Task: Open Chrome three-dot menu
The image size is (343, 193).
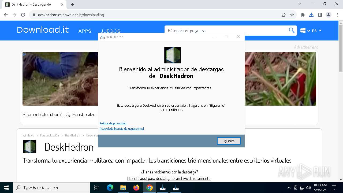Action: pos(337,15)
